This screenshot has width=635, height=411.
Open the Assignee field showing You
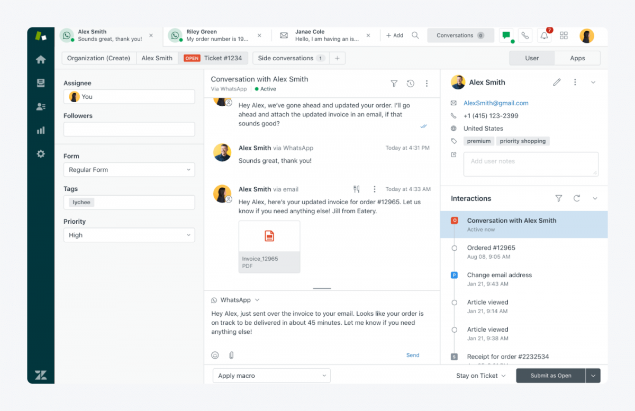coord(129,97)
